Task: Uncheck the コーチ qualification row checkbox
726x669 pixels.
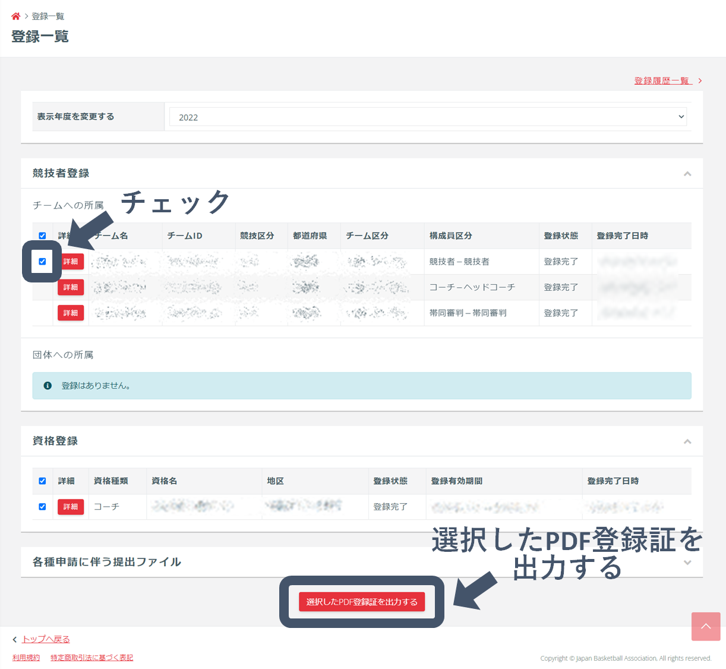Action: click(x=42, y=507)
